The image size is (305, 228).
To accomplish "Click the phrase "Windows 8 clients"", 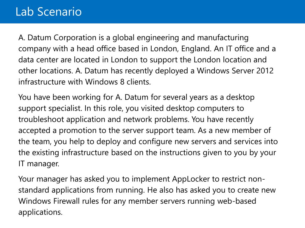I will click(x=118, y=82).
